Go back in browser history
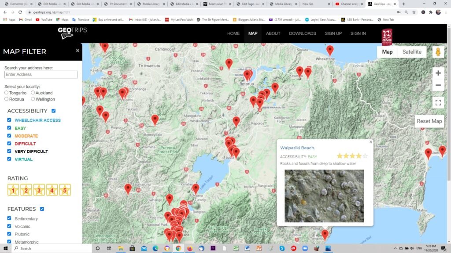 [x=5, y=12]
